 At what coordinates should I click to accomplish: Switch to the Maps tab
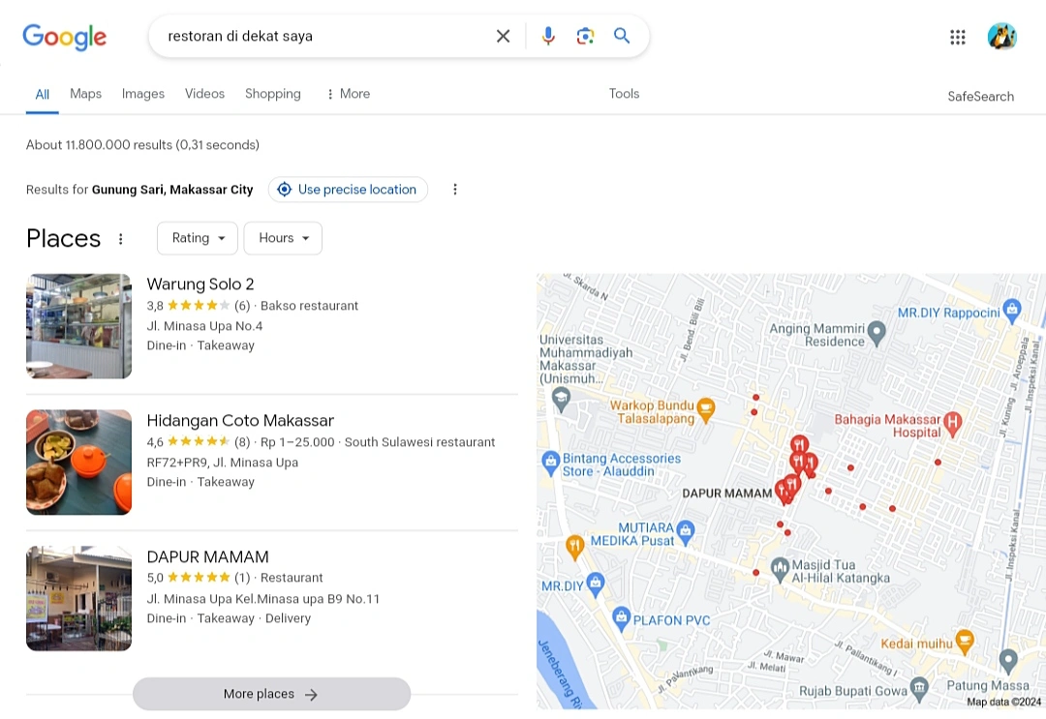point(86,94)
